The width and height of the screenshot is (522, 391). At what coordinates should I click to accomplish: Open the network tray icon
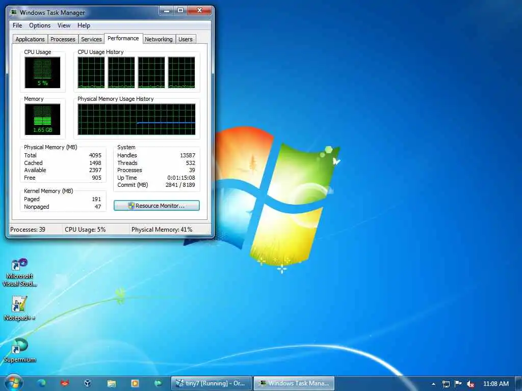(x=446, y=384)
